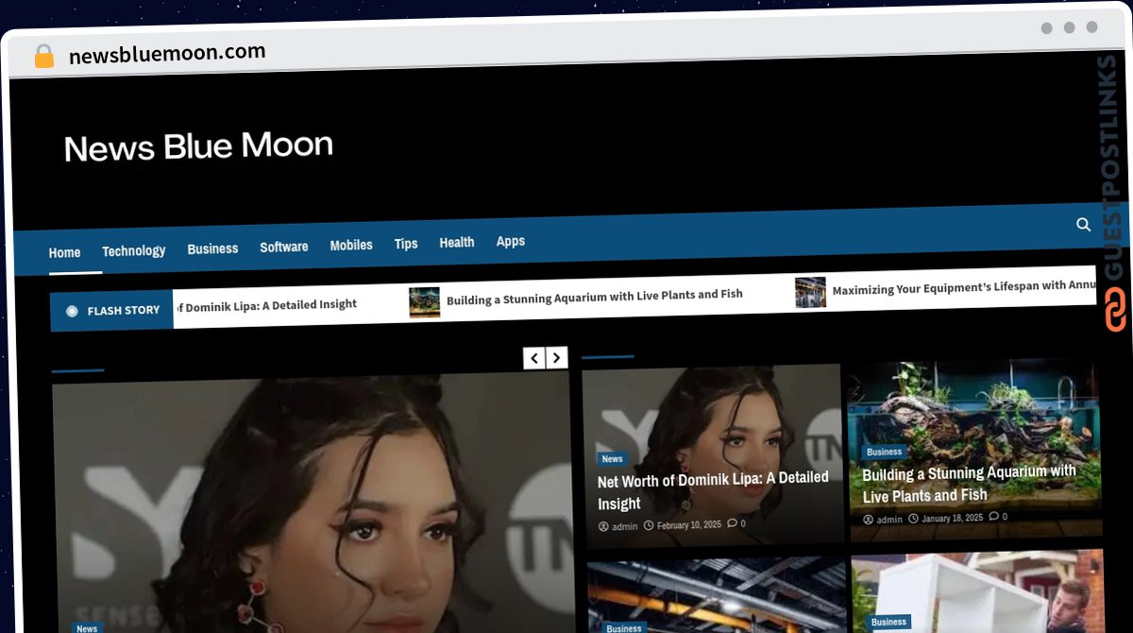Screen dimensions: 1133x633
Task: Open the Aquarium story in flash ticker
Action: point(595,297)
